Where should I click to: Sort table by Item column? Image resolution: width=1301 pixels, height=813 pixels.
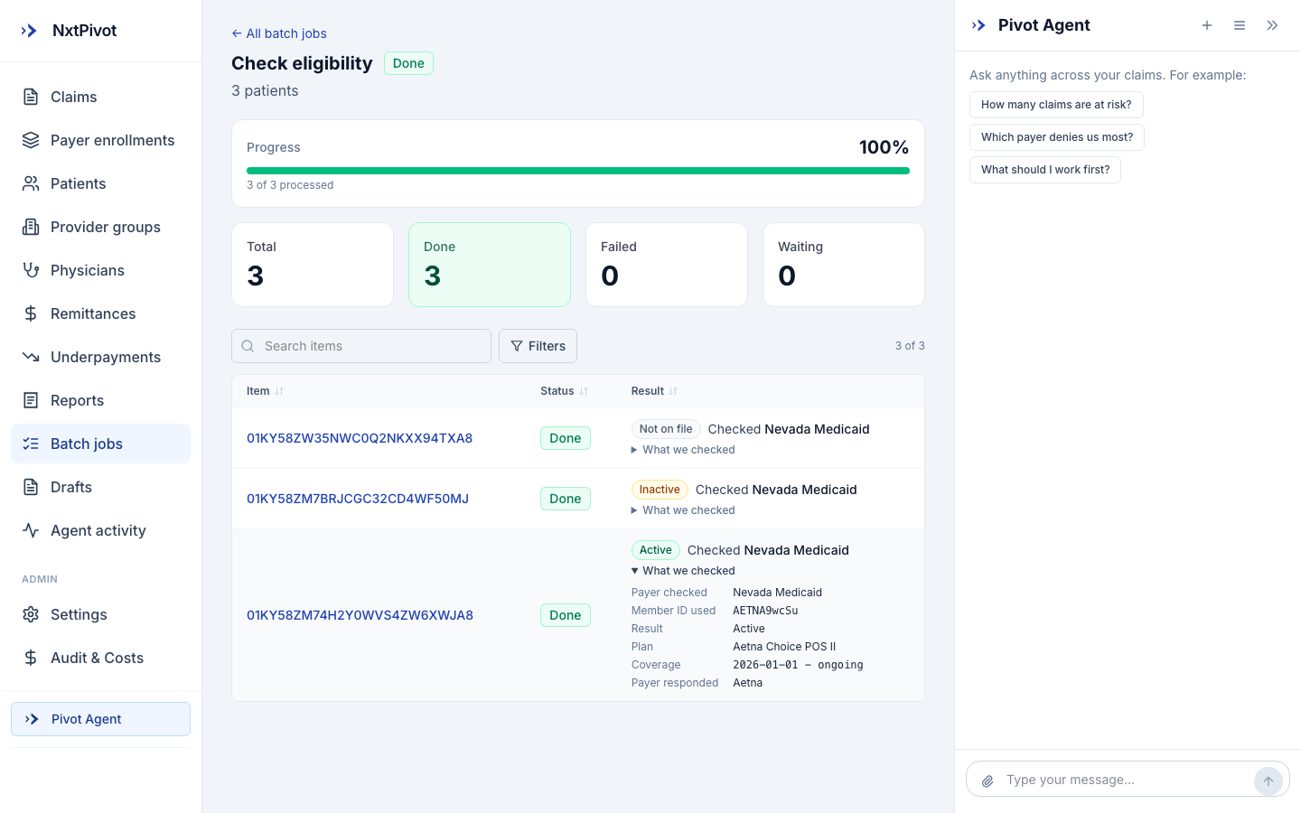[266, 391]
